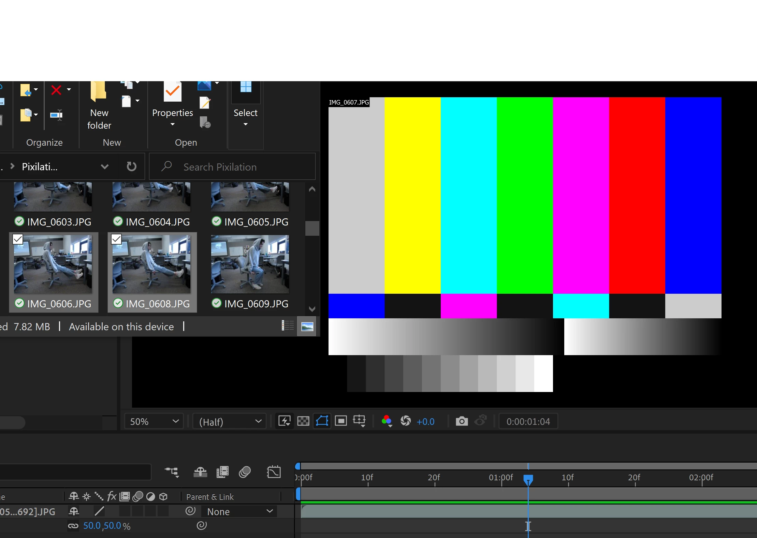Click the current time 0:00:01:04 display
The image size is (757, 538).
point(528,422)
